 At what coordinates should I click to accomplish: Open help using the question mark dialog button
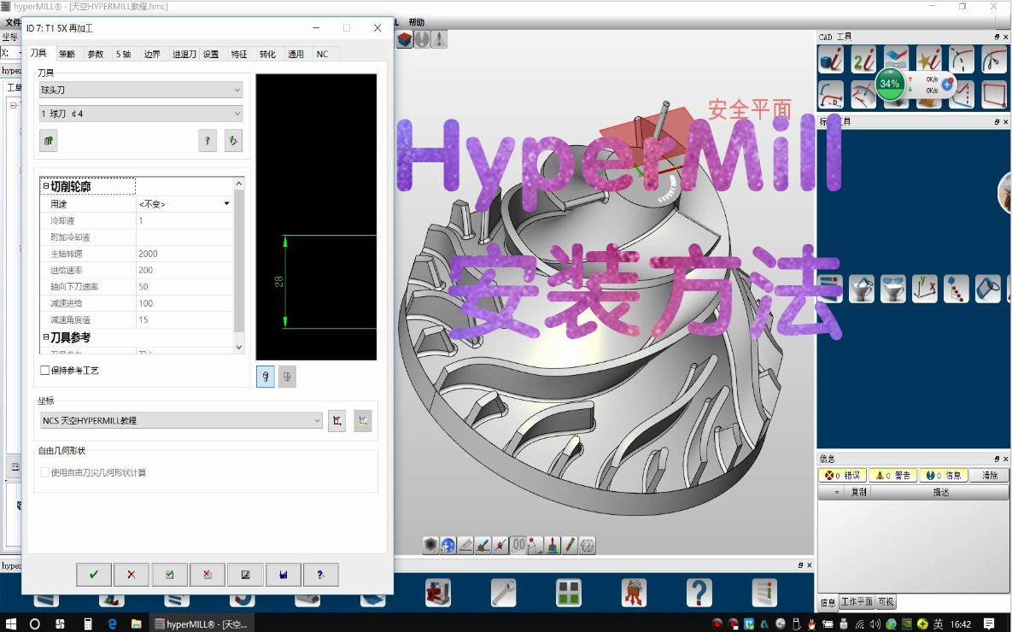point(321,574)
